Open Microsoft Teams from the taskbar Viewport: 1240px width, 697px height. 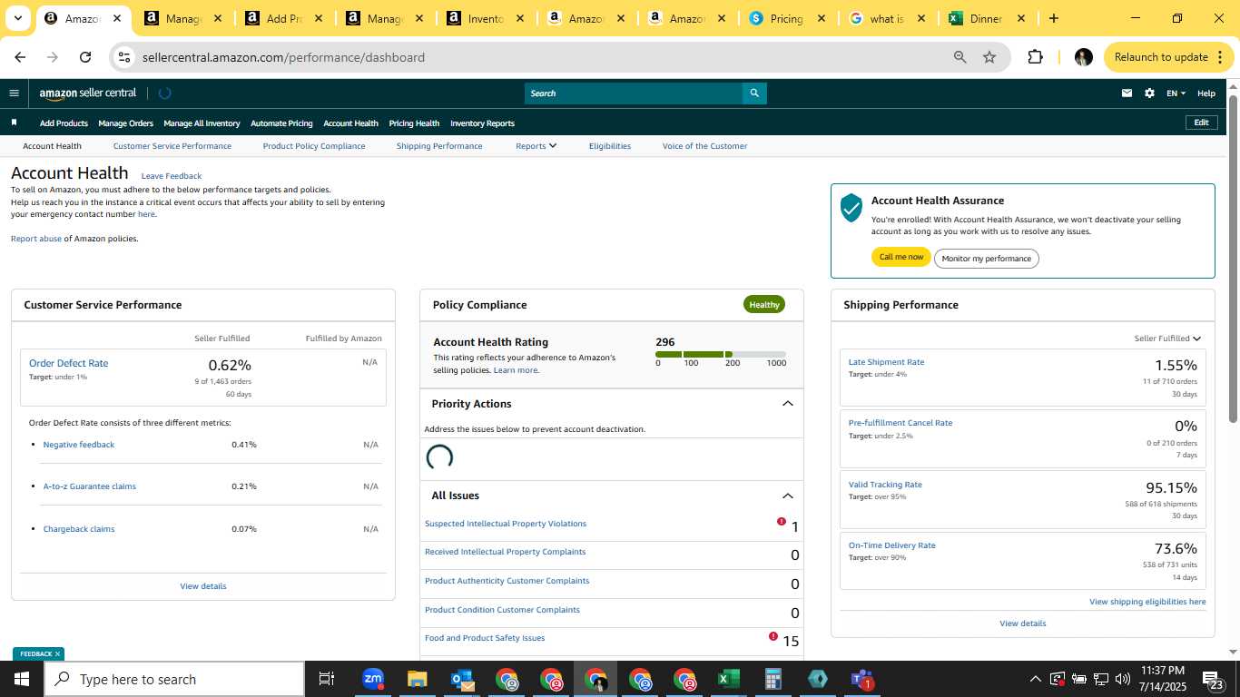861,679
